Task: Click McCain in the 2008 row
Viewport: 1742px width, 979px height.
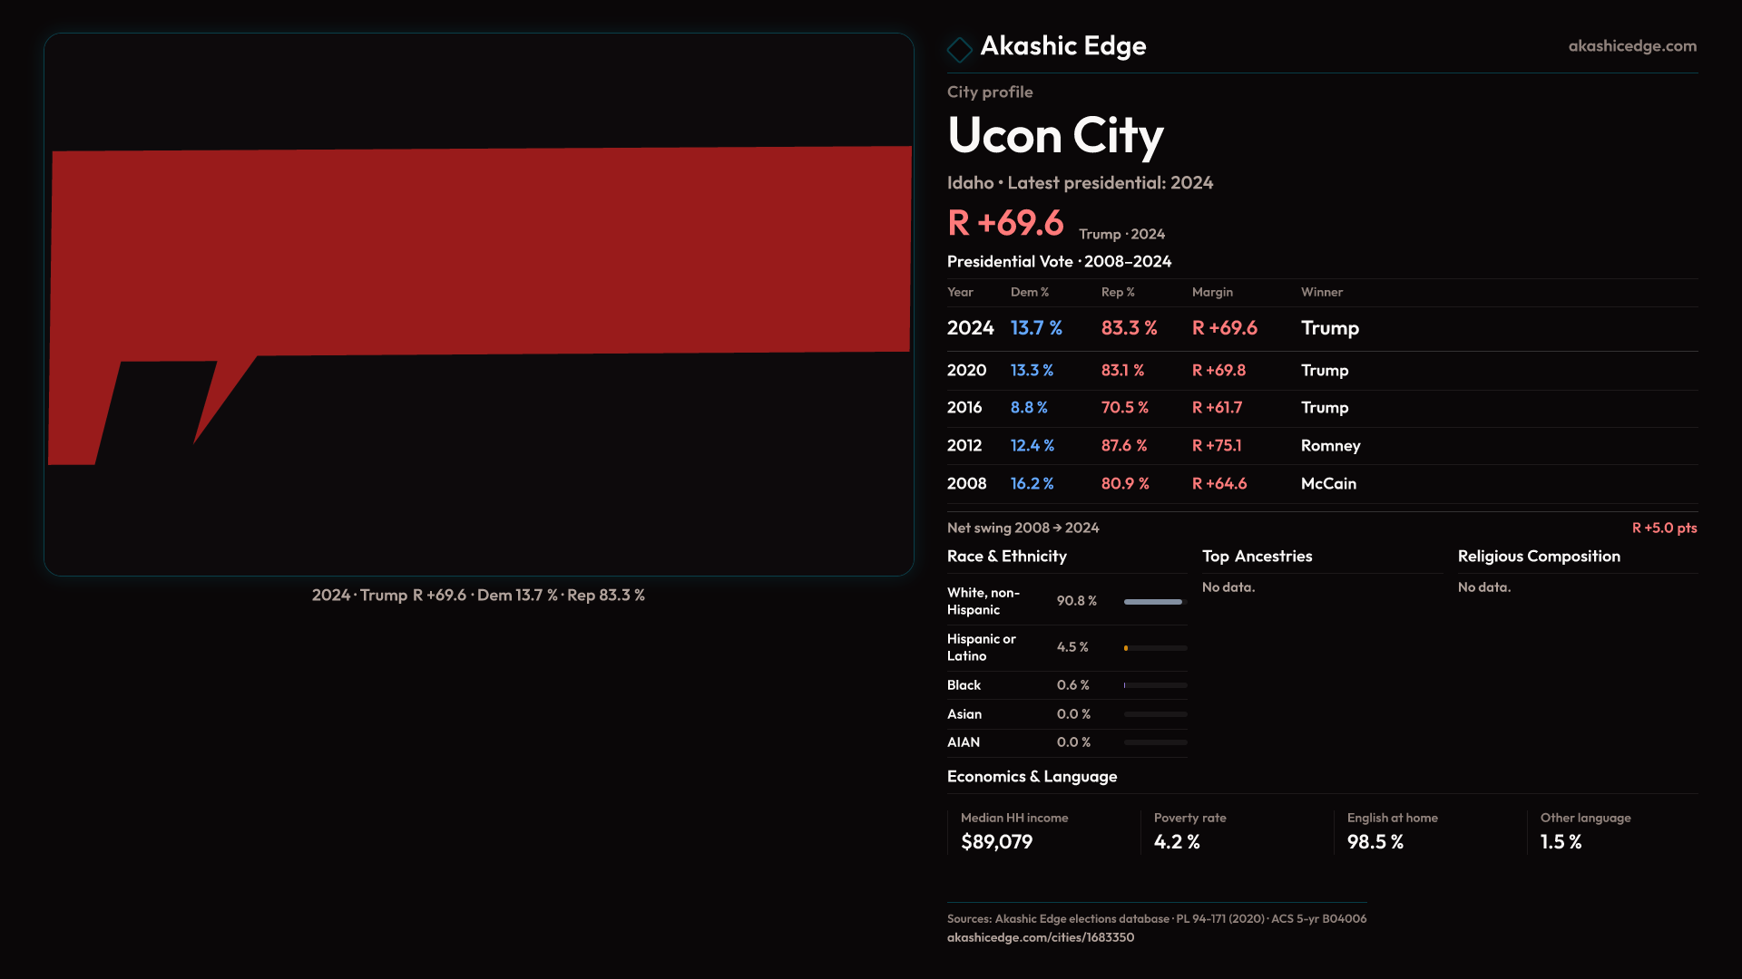Action: pos(1328,484)
